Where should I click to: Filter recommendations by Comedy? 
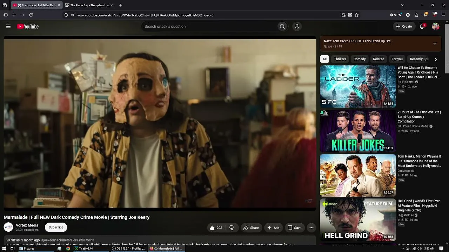(360, 59)
